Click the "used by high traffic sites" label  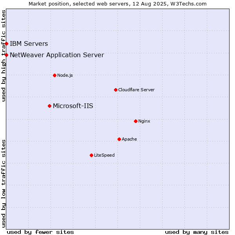tap(4, 56)
